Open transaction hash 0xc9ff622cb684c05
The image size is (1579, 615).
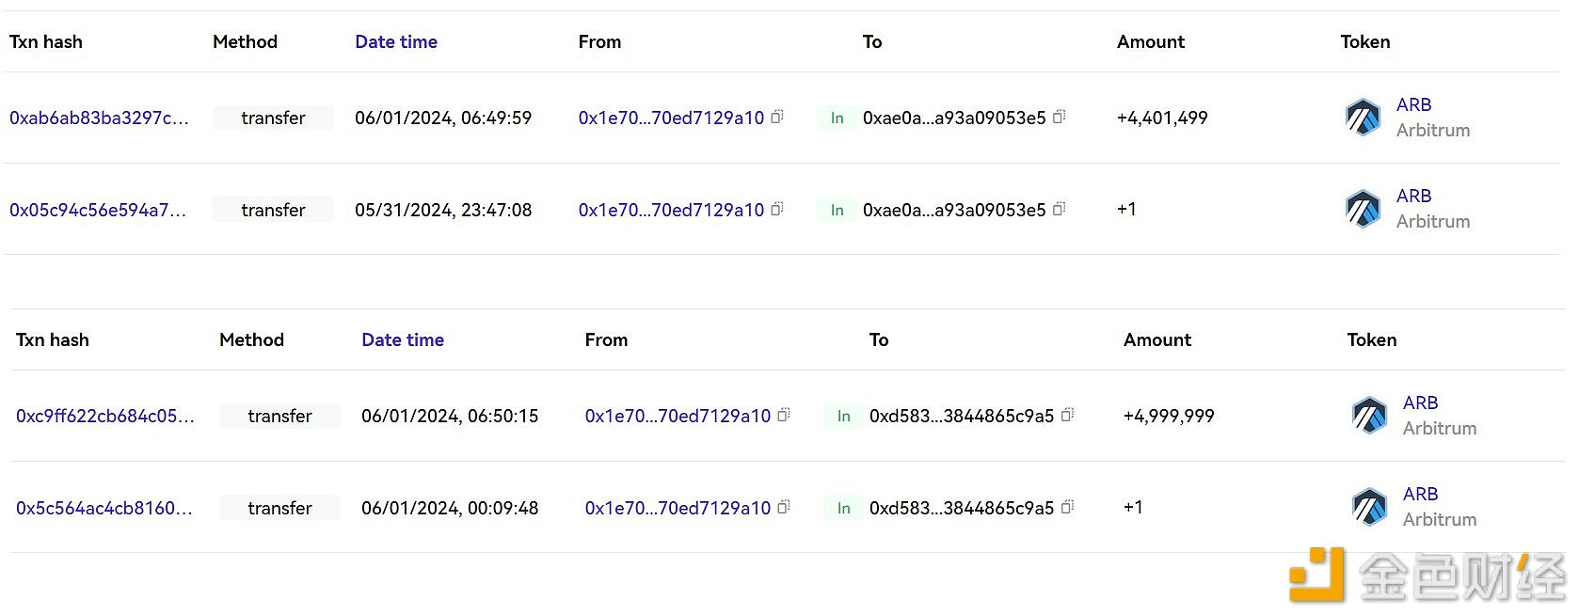pos(105,416)
